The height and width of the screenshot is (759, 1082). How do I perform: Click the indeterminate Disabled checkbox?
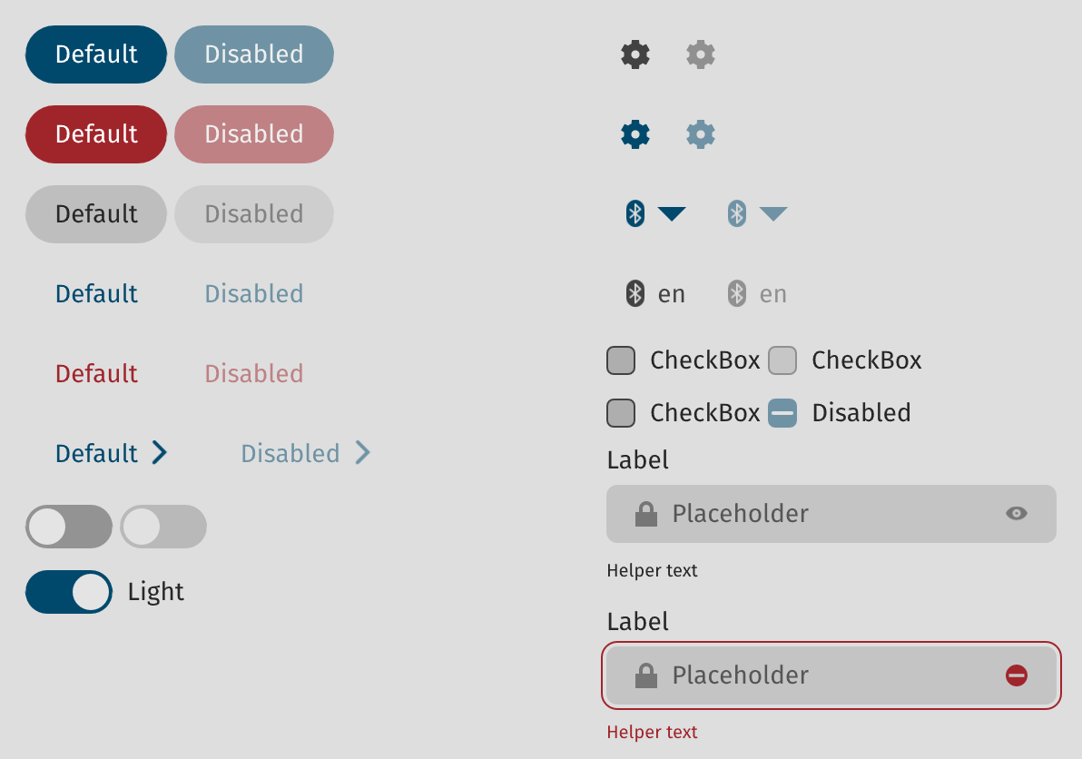(x=782, y=413)
